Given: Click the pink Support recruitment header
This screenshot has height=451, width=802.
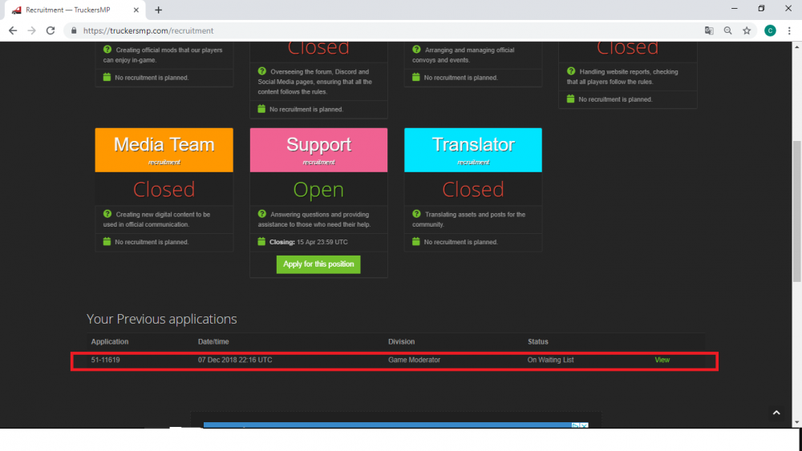Looking at the screenshot, I should click(318, 149).
